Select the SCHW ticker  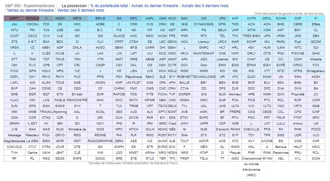click(x=281, y=18)
